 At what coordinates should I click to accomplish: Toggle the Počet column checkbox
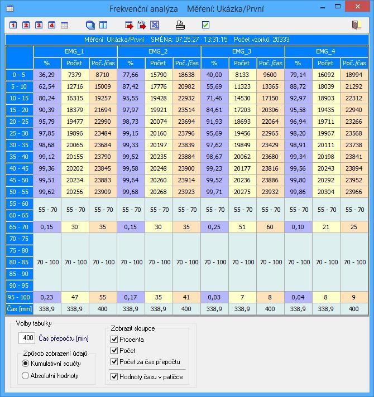point(114,350)
